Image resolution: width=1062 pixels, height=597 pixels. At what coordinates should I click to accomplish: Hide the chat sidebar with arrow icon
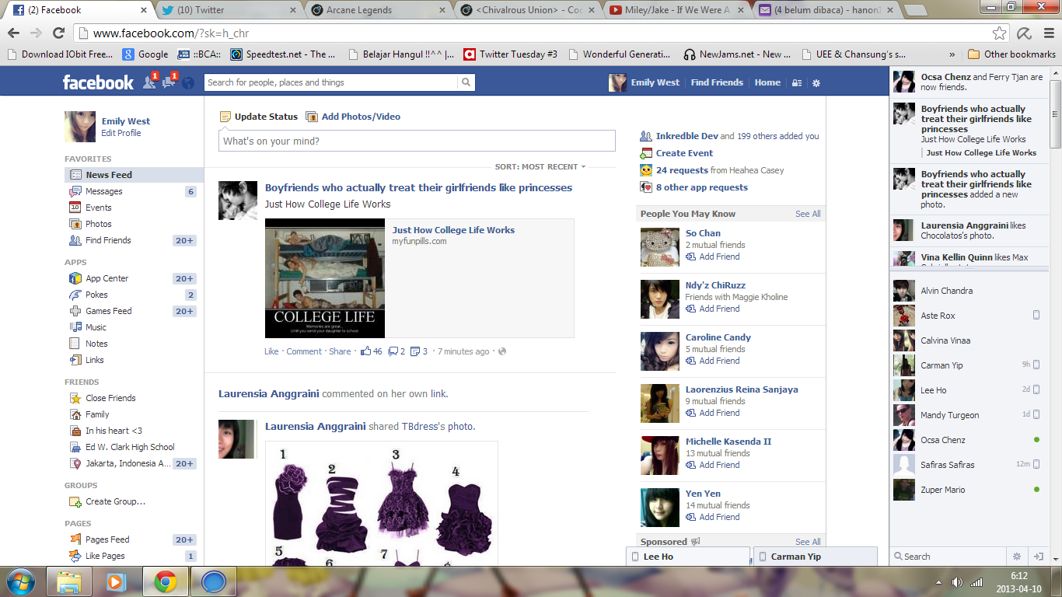(1038, 557)
